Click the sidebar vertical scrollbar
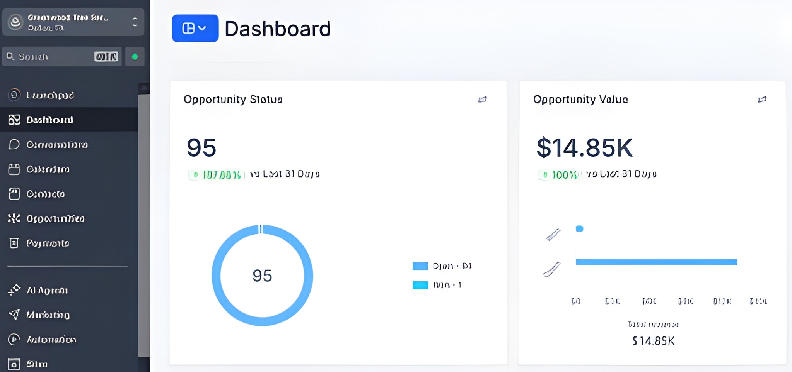This screenshot has width=792, height=372. pyautogui.click(x=144, y=224)
